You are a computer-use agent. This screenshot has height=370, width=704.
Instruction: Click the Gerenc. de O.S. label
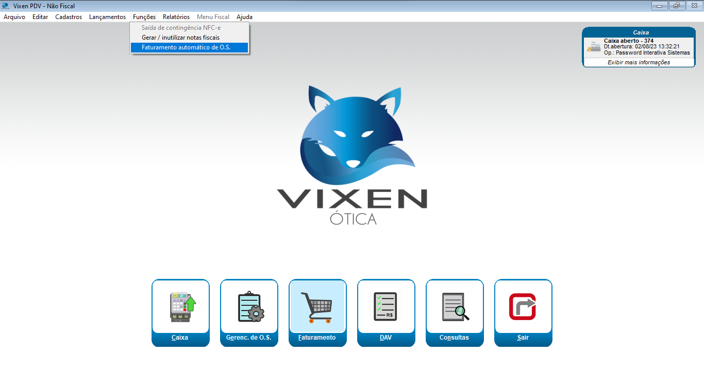249,338
